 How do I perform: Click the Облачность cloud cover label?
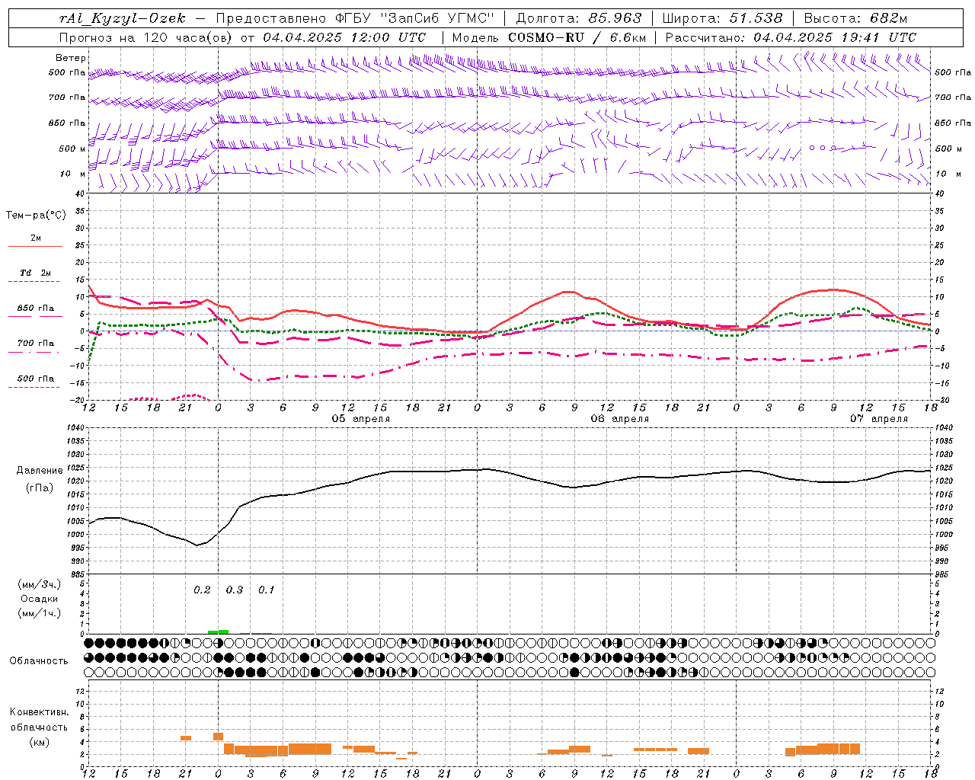click(x=39, y=660)
